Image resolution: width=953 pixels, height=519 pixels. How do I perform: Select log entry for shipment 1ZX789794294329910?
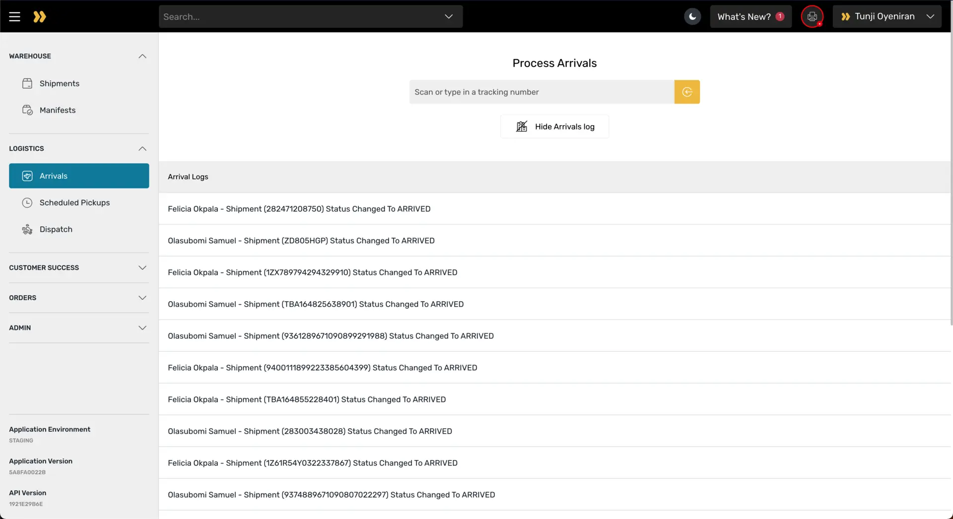554,272
